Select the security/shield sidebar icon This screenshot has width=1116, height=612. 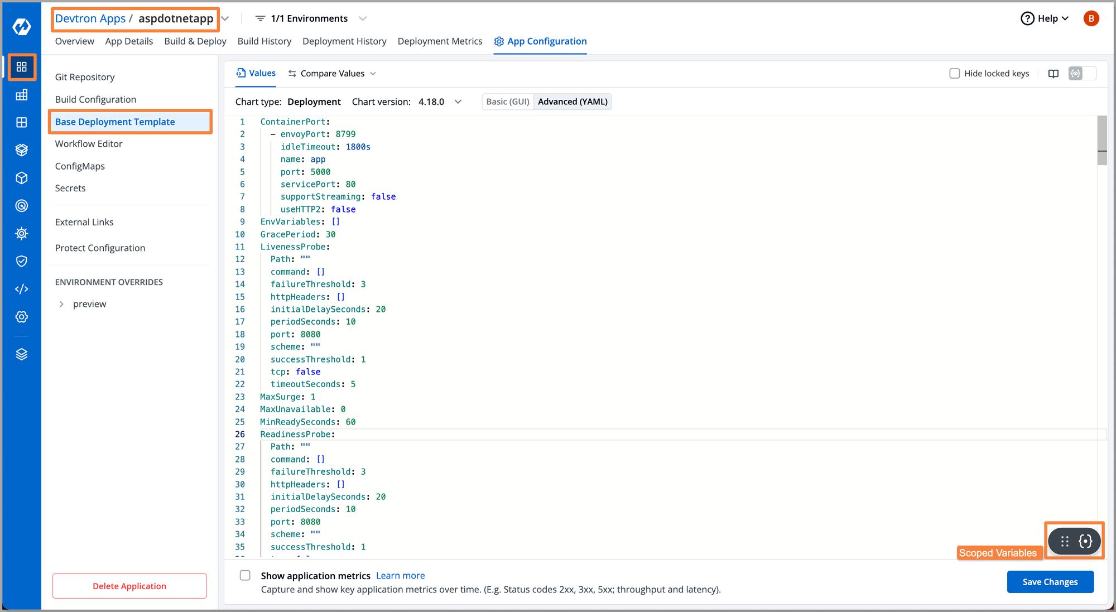(20, 261)
